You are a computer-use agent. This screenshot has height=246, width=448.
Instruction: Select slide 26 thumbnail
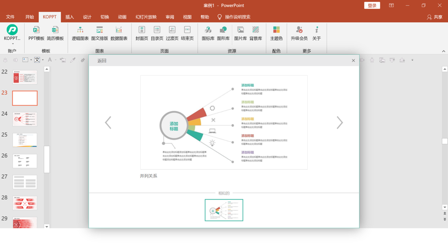pyautogui.click(x=25, y=161)
